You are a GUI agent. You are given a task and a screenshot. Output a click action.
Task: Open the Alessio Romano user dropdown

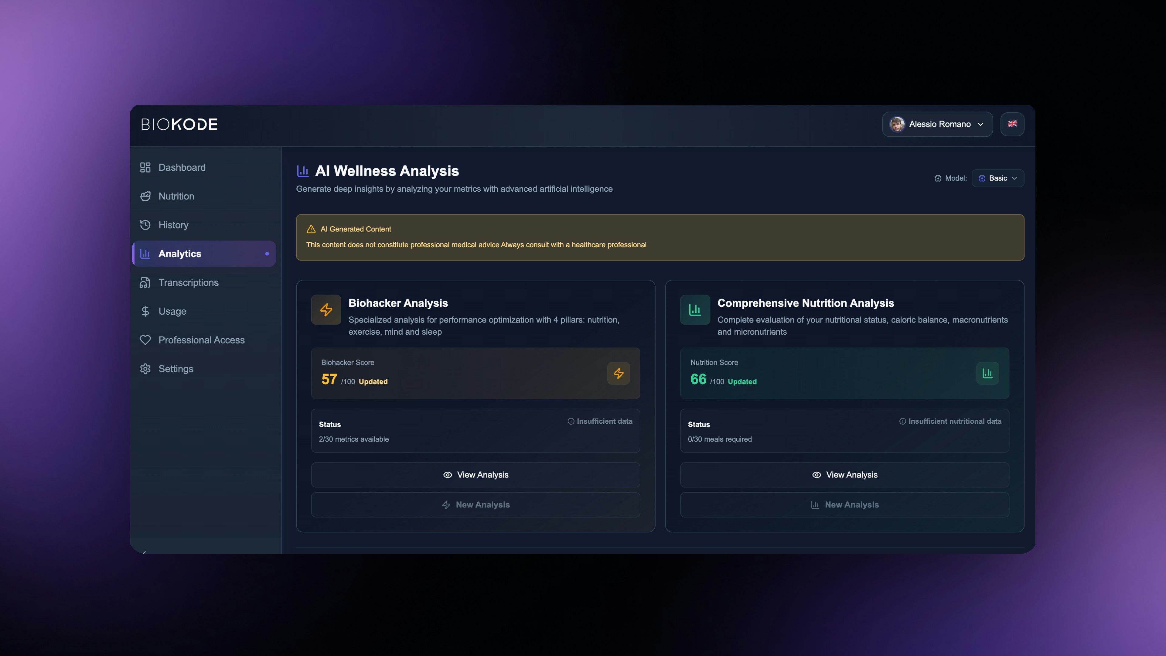(937, 124)
